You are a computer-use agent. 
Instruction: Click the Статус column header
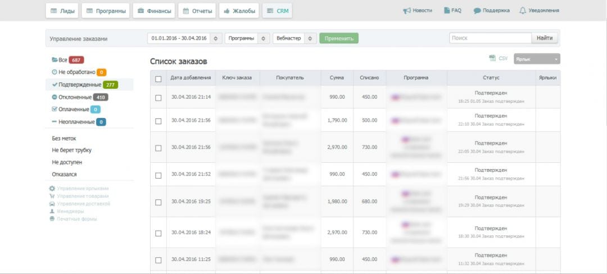pyautogui.click(x=491, y=77)
